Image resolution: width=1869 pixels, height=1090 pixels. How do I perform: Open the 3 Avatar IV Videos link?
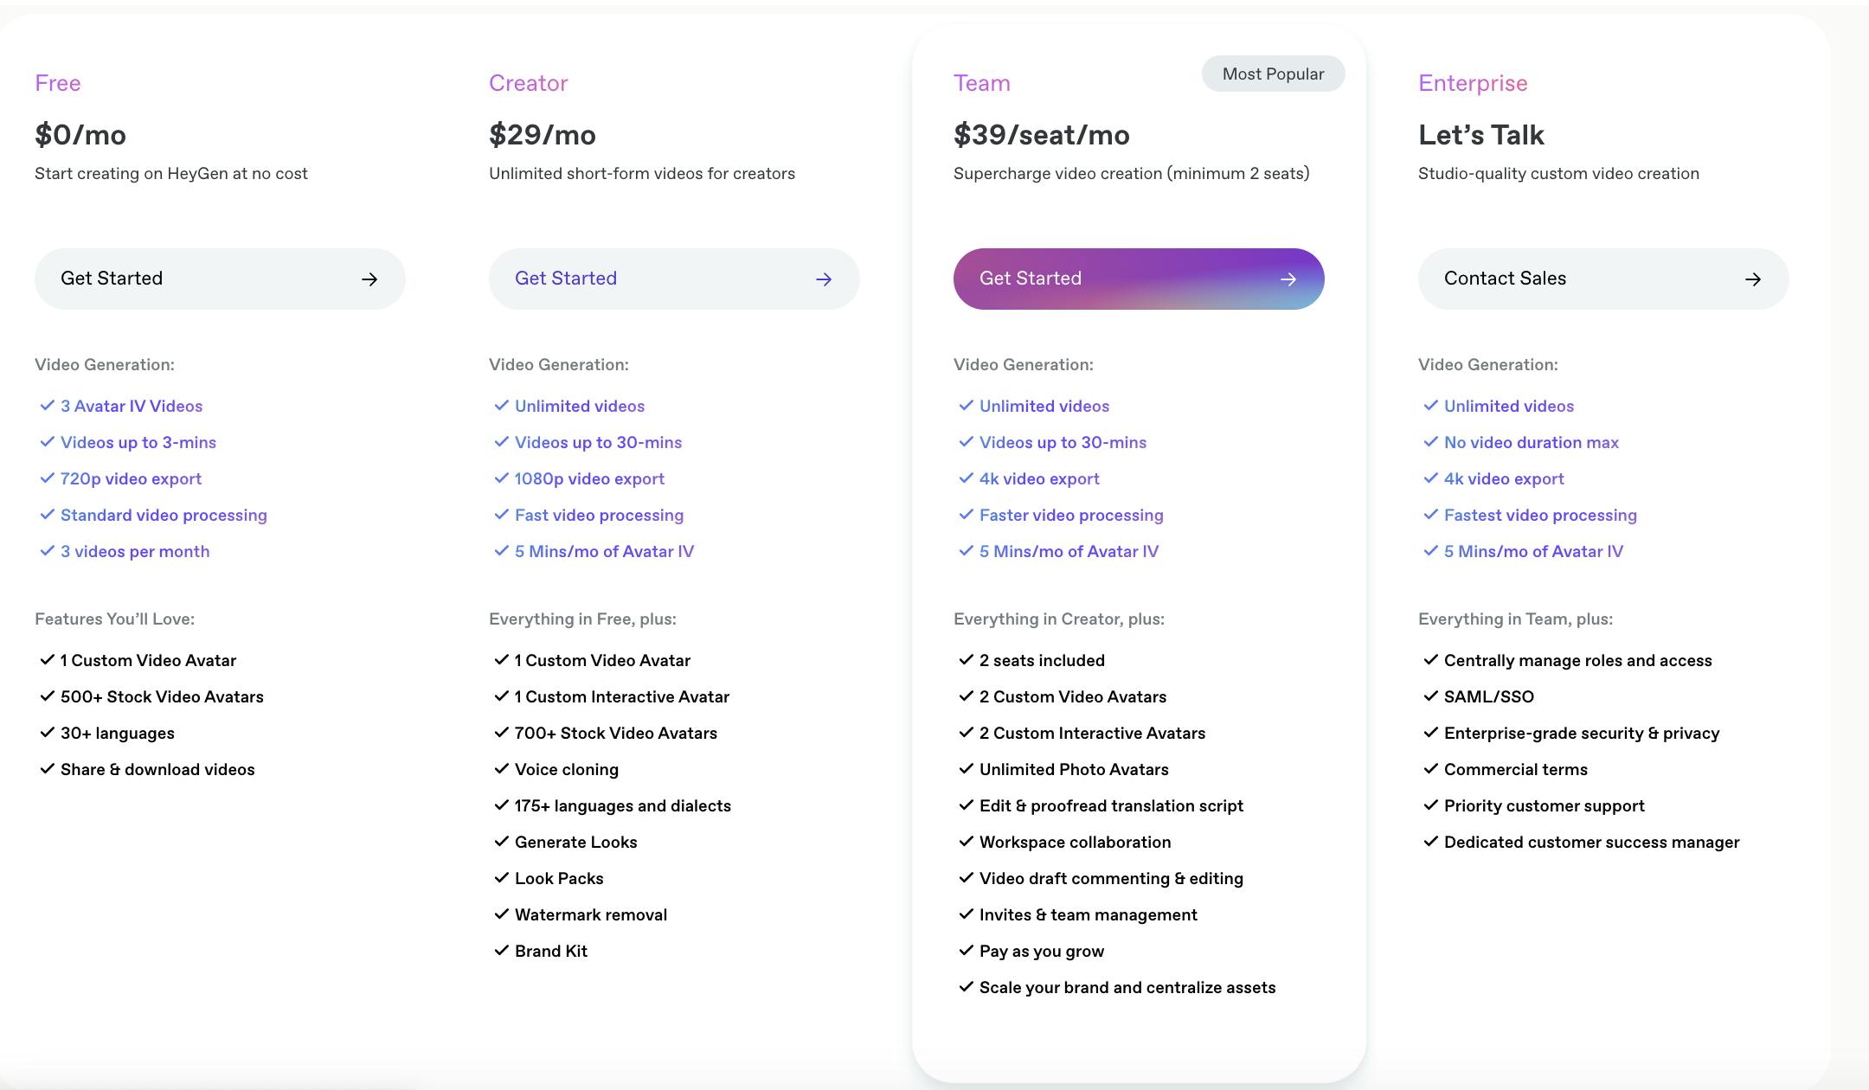(x=132, y=407)
